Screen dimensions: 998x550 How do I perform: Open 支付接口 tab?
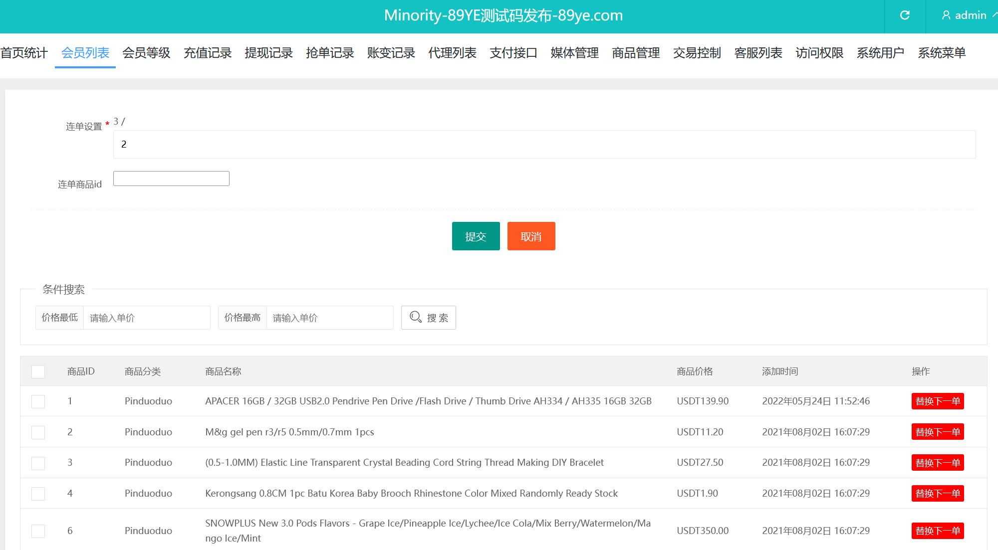(x=513, y=53)
